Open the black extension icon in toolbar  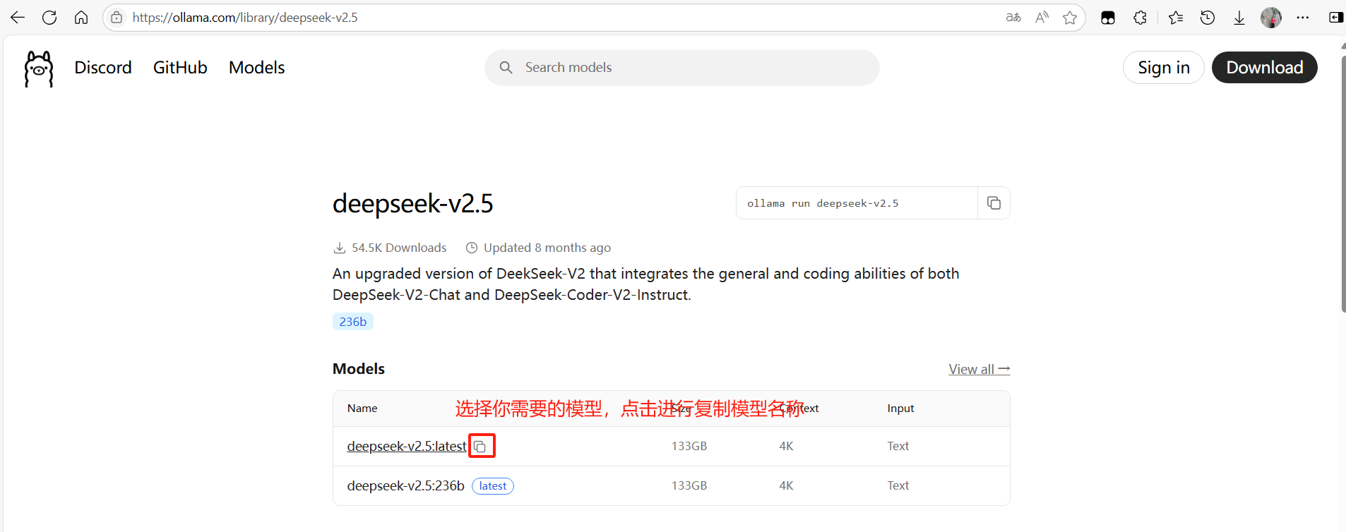(1108, 18)
